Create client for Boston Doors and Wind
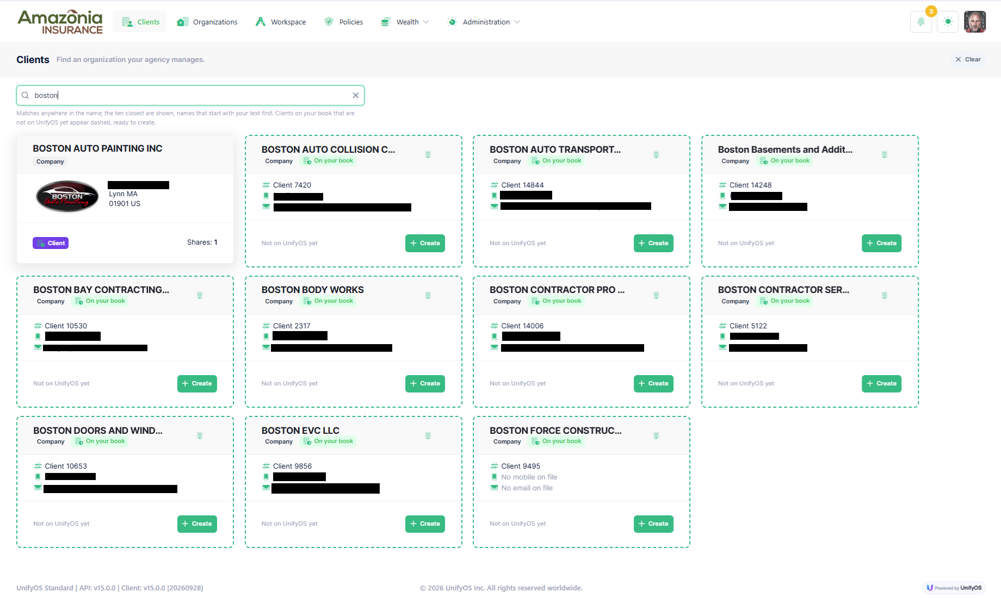Screen dimensions: 1001x598 click(x=197, y=524)
